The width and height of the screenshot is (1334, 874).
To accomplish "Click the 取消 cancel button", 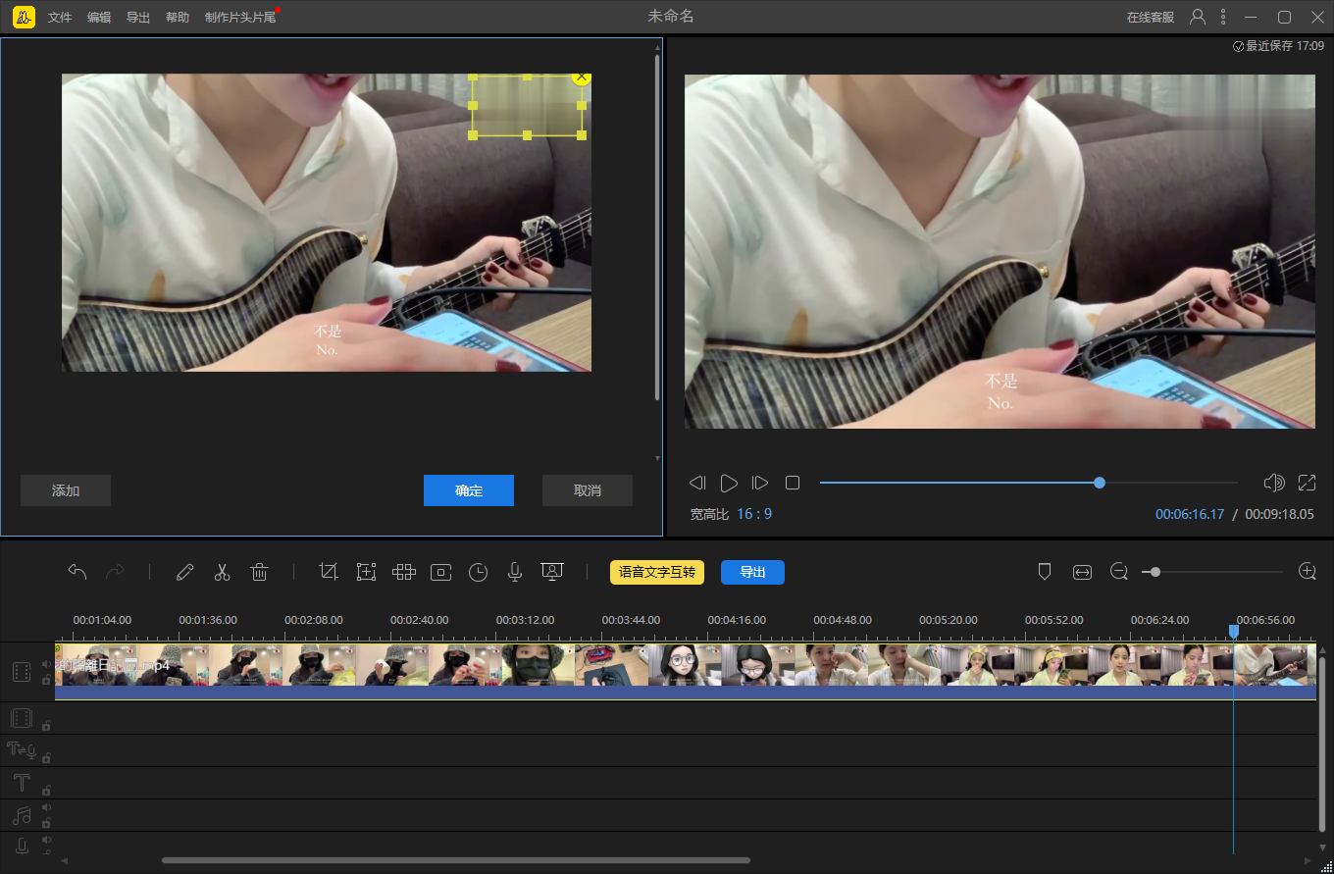I will [x=588, y=490].
